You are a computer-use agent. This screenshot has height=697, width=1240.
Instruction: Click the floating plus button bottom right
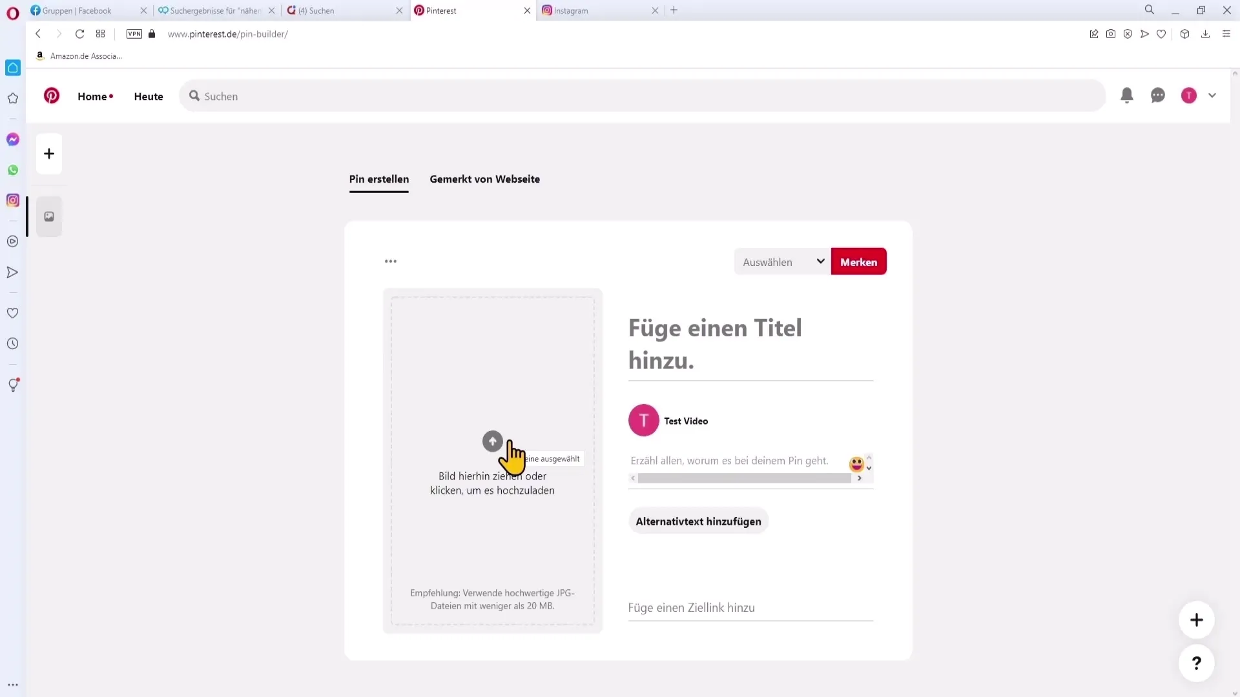tap(1197, 620)
